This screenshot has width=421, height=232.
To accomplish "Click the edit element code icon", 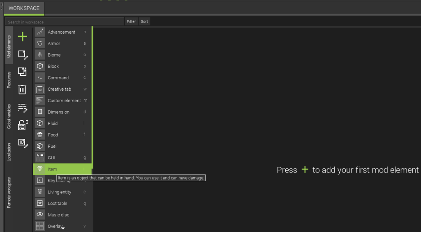I will (23, 108).
